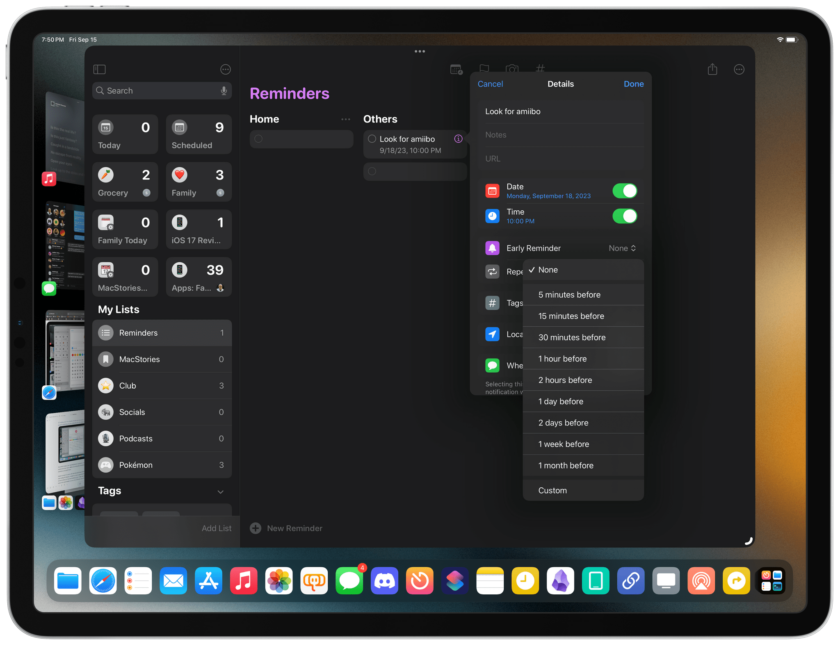Complete the Look for amiibo reminder
The width and height of the screenshot is (840, 646).
(x=372, y=139)
